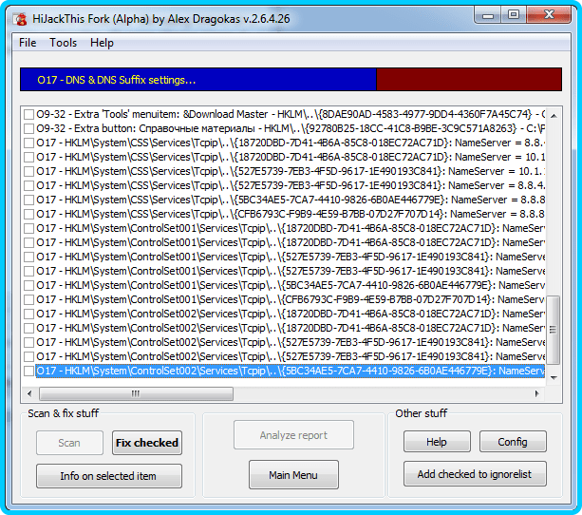Screen dimensions: 582x515
Task: Check the Download Master 'Tools' menuitem entry
Action: point(28,114)
